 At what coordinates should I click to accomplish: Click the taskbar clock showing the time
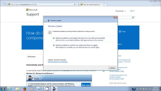tap(155, 89)
